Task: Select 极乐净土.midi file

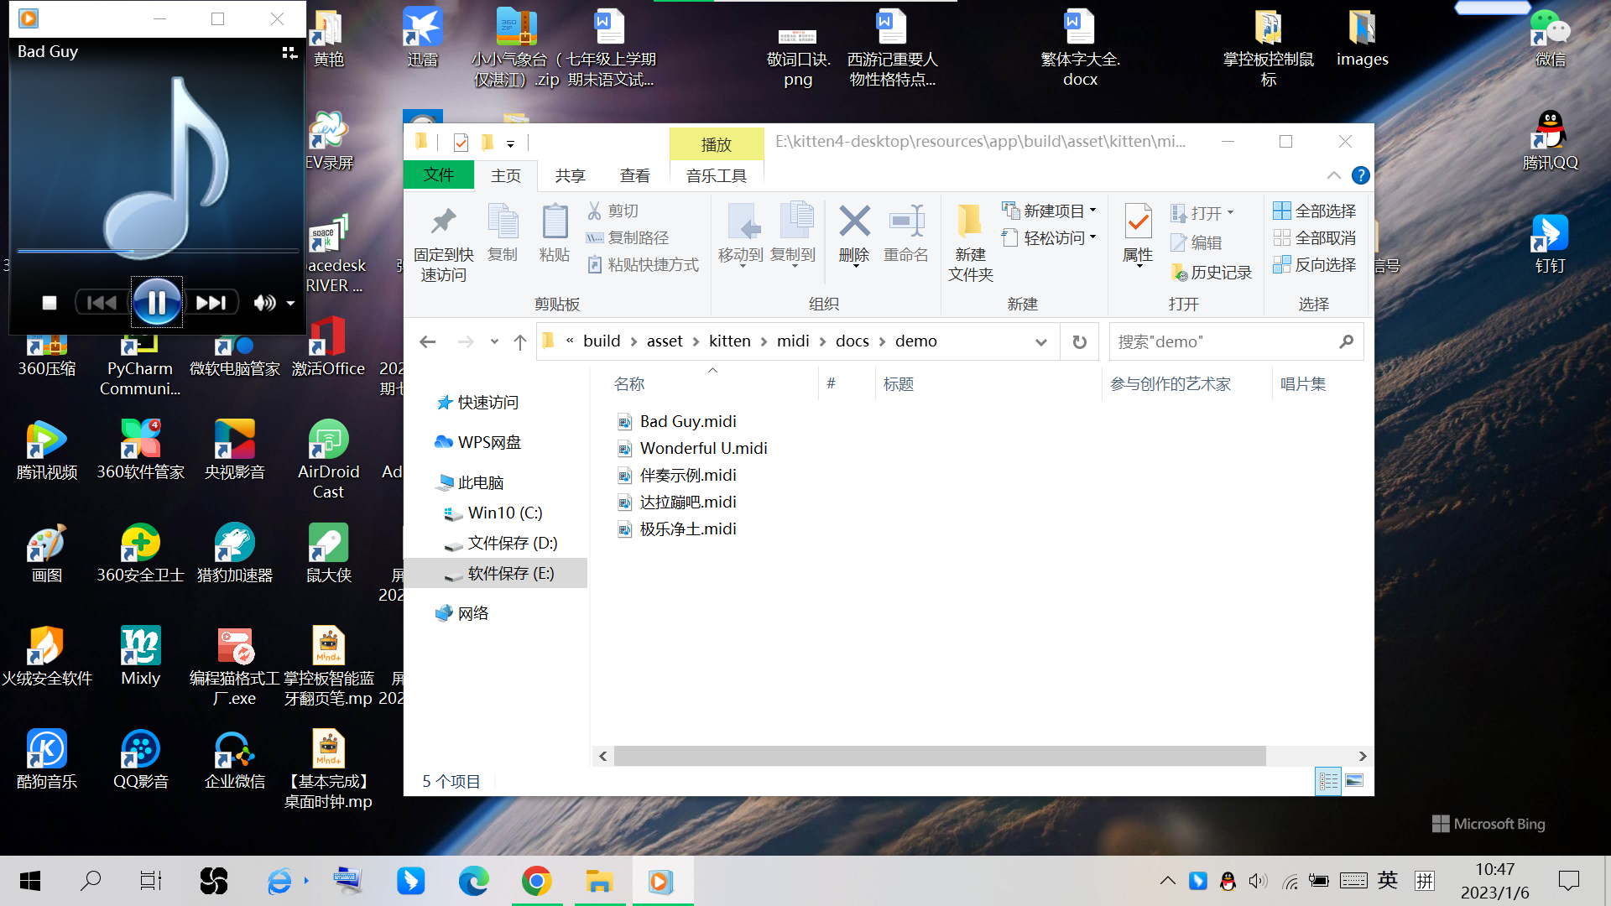Action: coord(688,528)
